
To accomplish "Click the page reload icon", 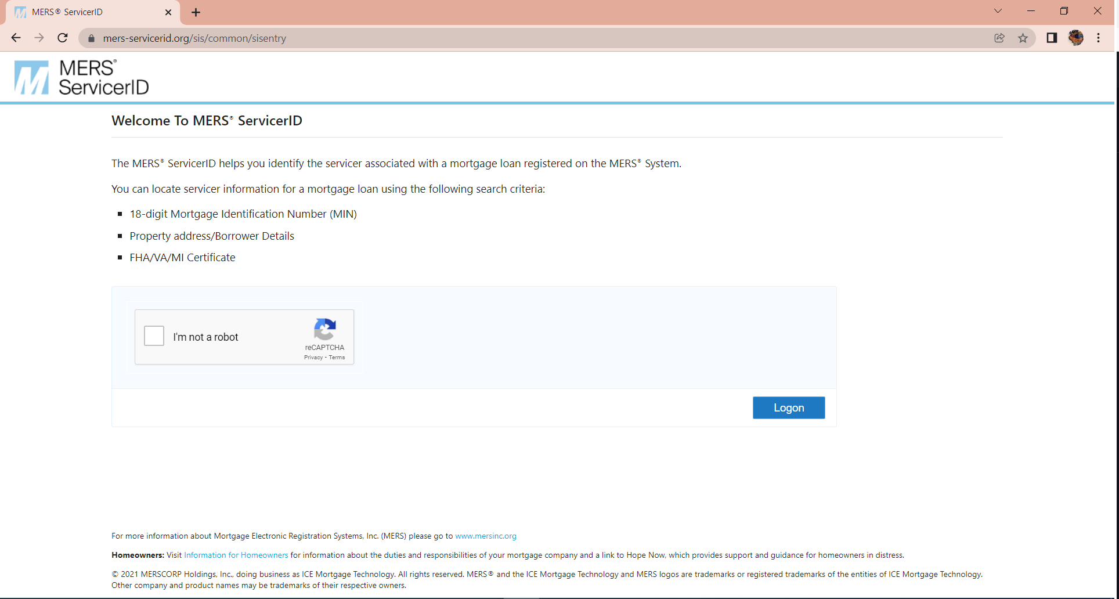I will (62, 38).
